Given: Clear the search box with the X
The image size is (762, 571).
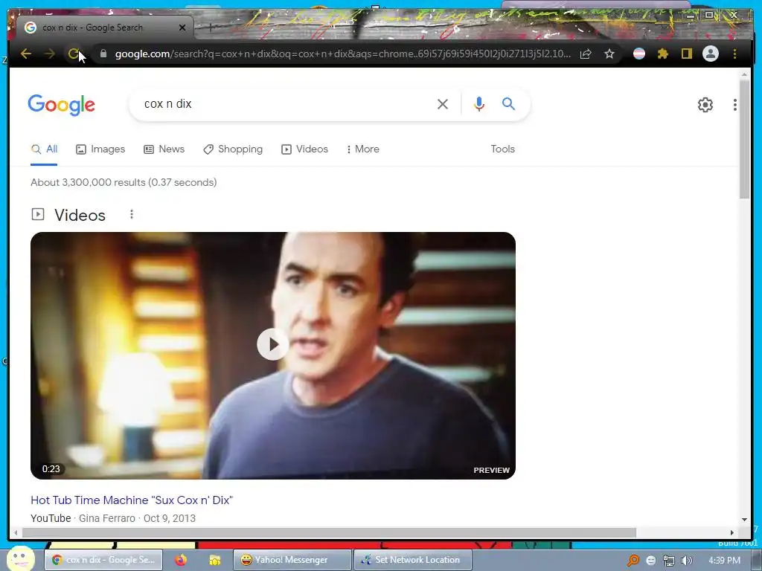Looking at the screenshot, I should [442, 104].
